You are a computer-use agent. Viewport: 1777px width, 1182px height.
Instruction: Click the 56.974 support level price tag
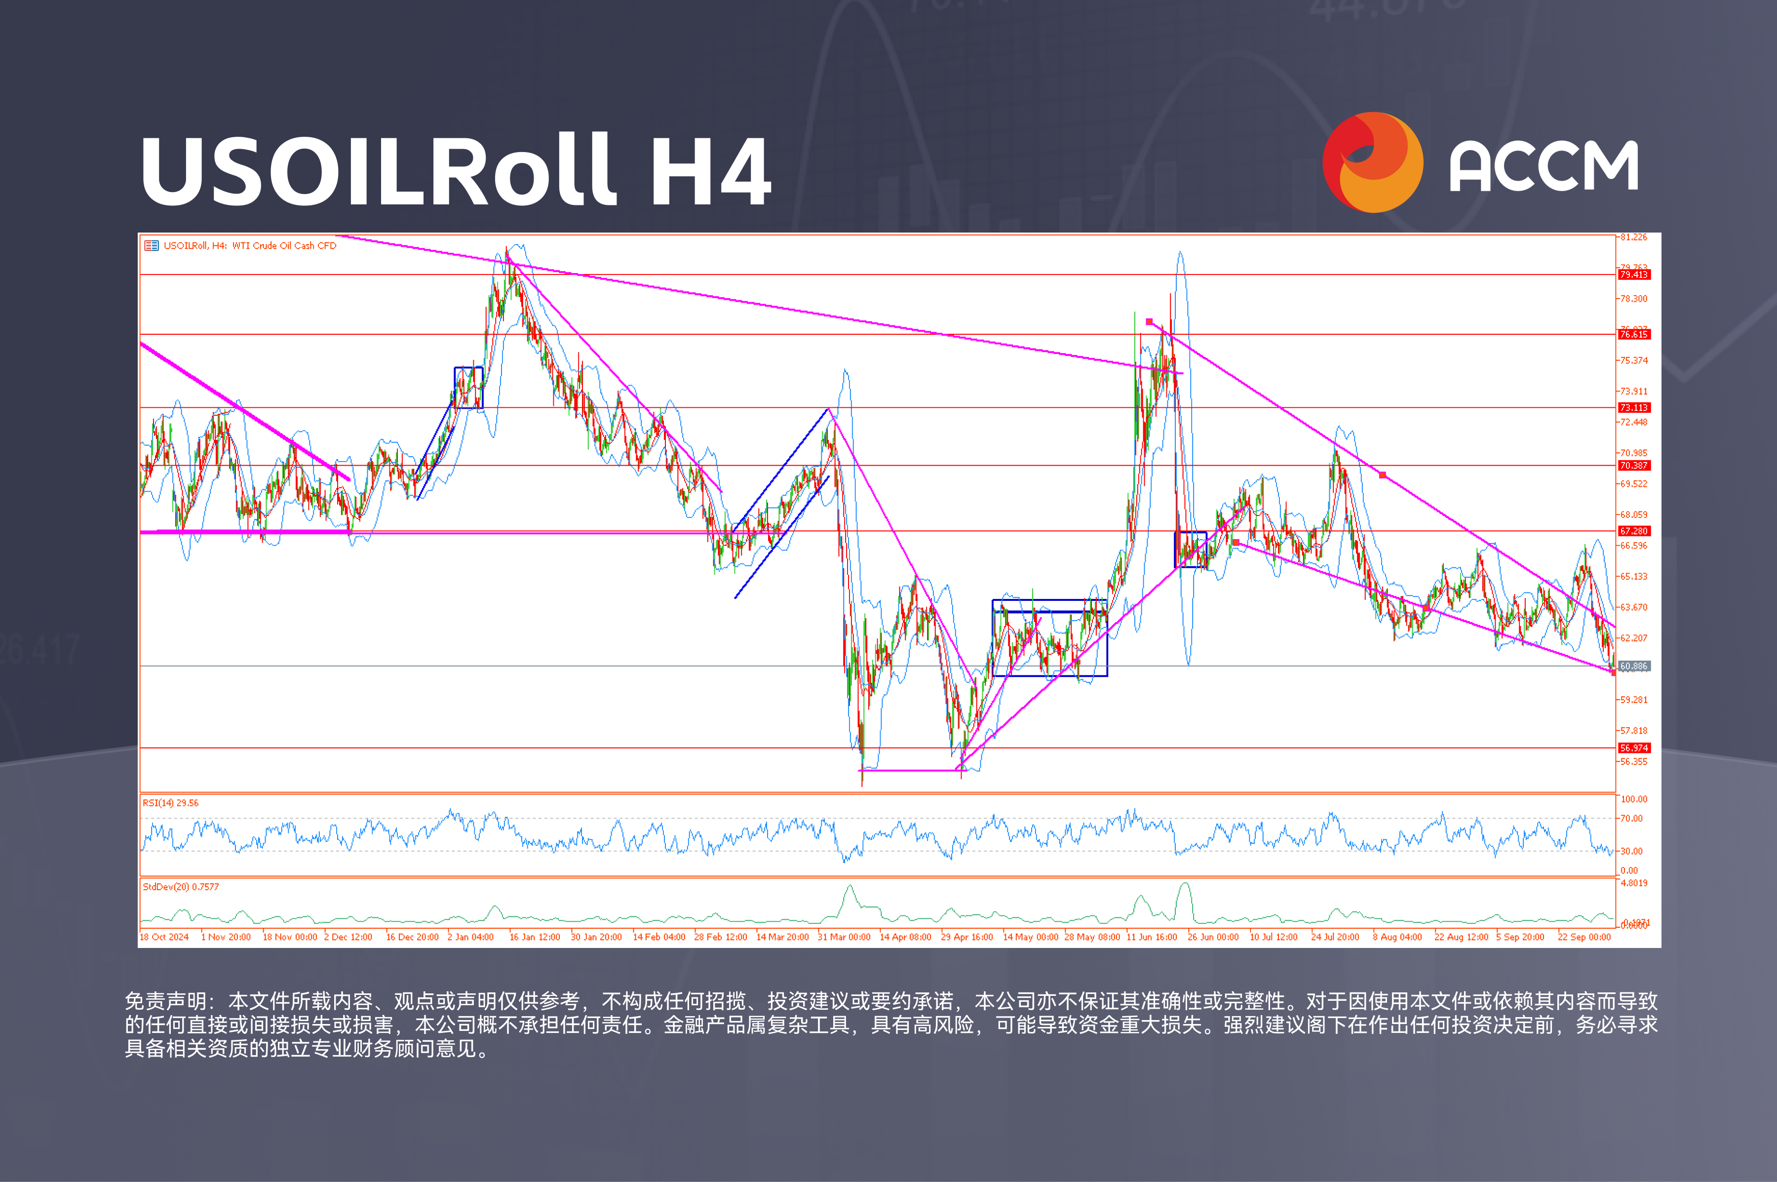pos(1634,749)
